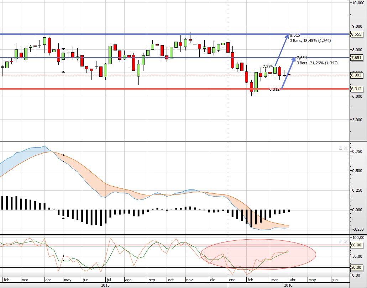Click the 100,00 stochastic scale value
This screenshot has width=367, height=288.
point(358,238)
